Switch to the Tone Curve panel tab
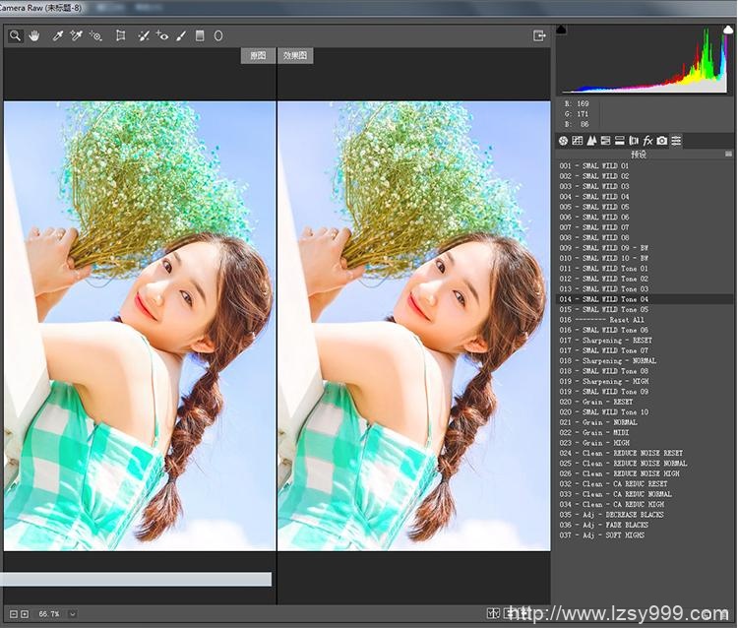The image size is (738, 628). (x=577, y=141)
